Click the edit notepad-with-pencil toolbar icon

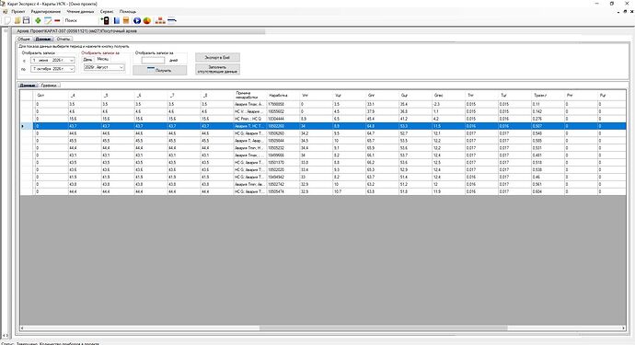(48, 20)
